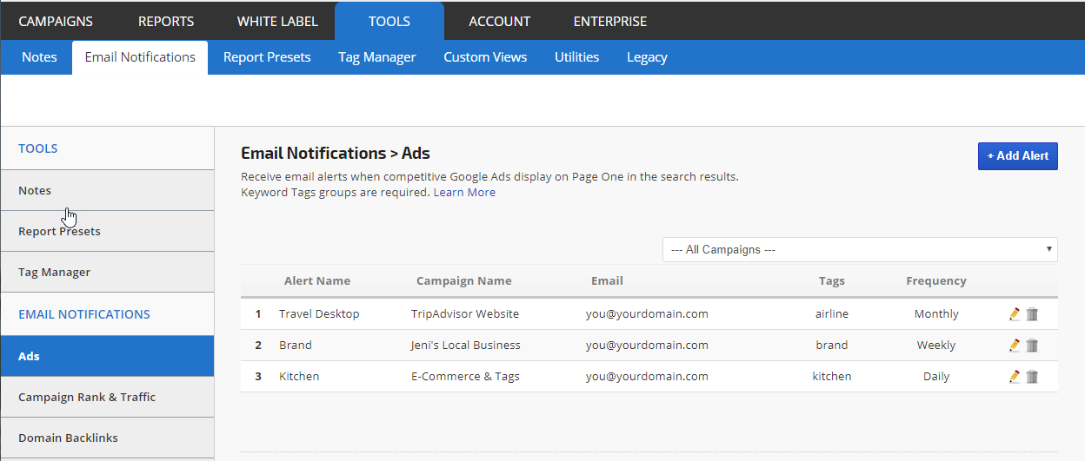This screenshot has height=461, width=1085.
Task: Open the Utilities tab
Action: 576,57
